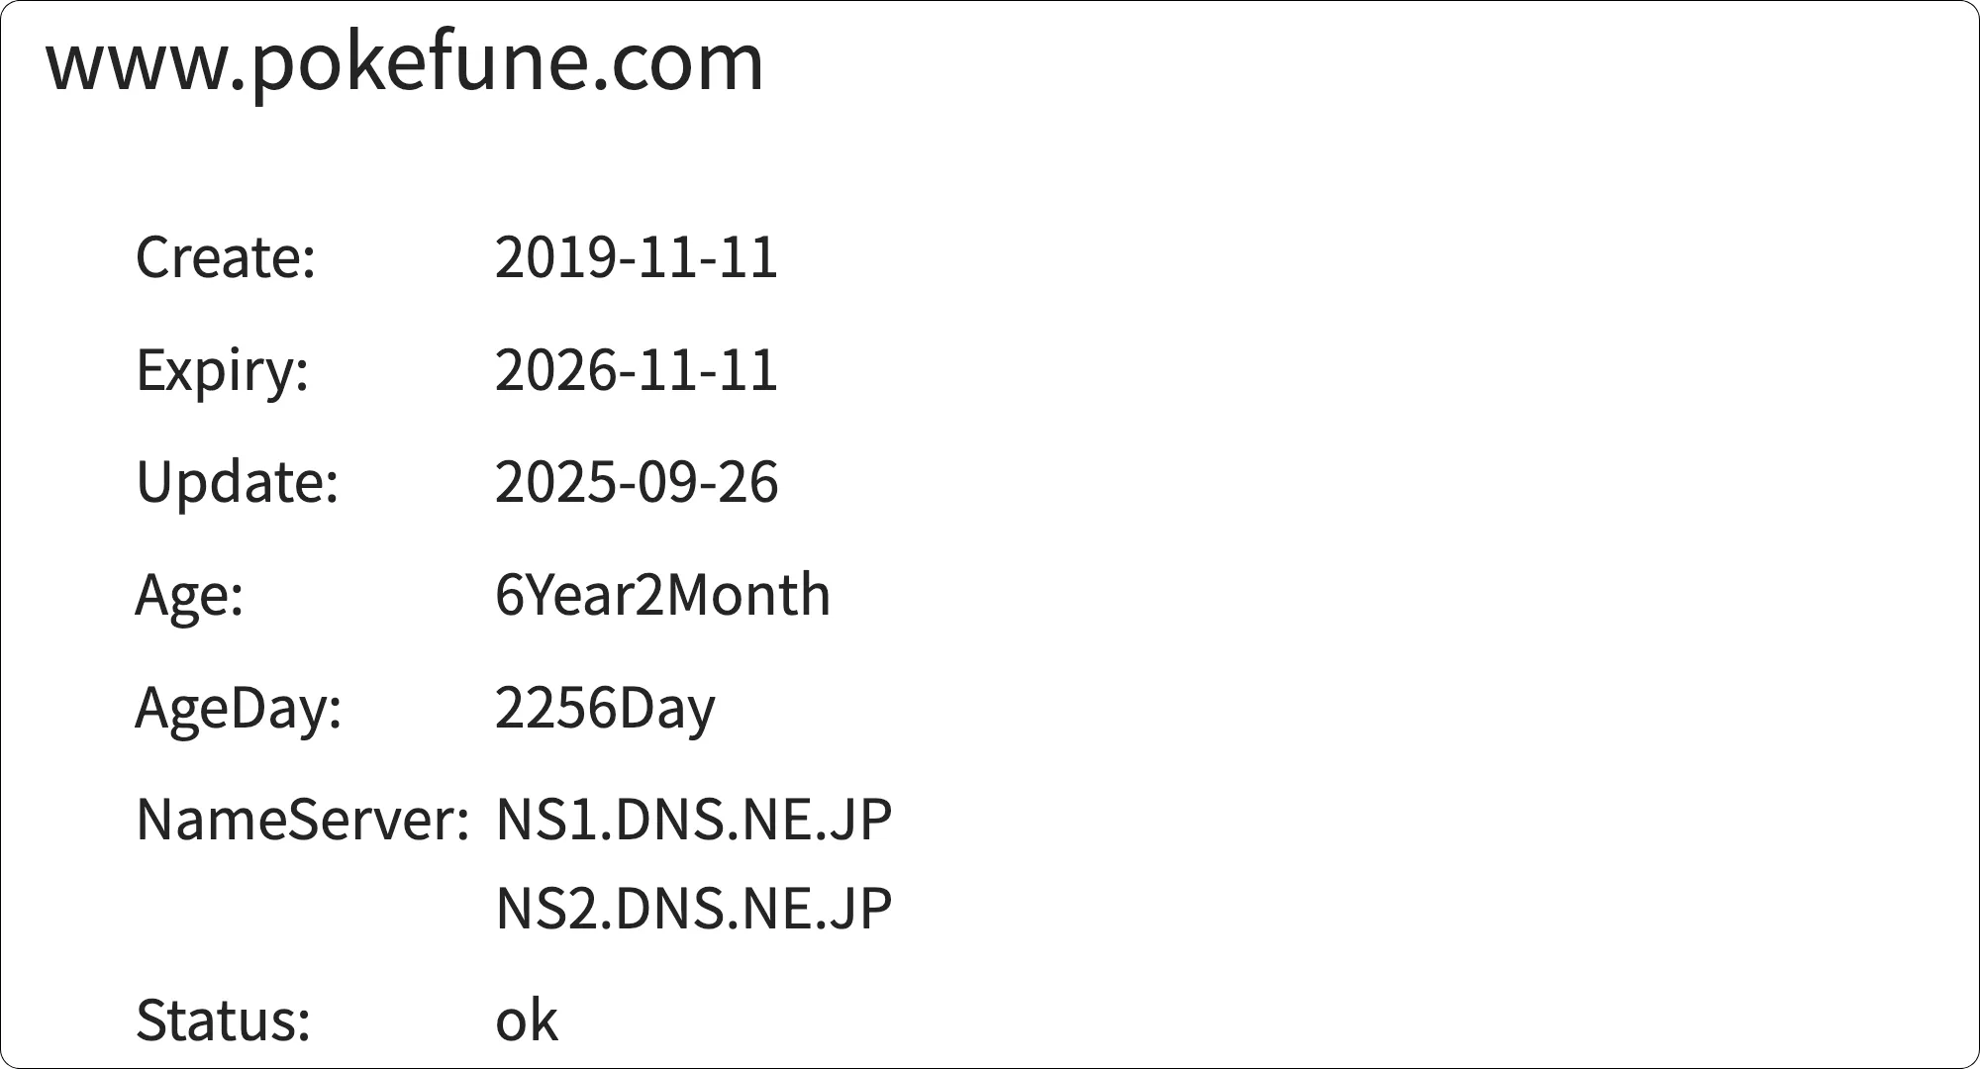Screen dimensions: 1980x1069
Task: Click the www.pokefune.com domain title
Action: (x=405, y=62)
